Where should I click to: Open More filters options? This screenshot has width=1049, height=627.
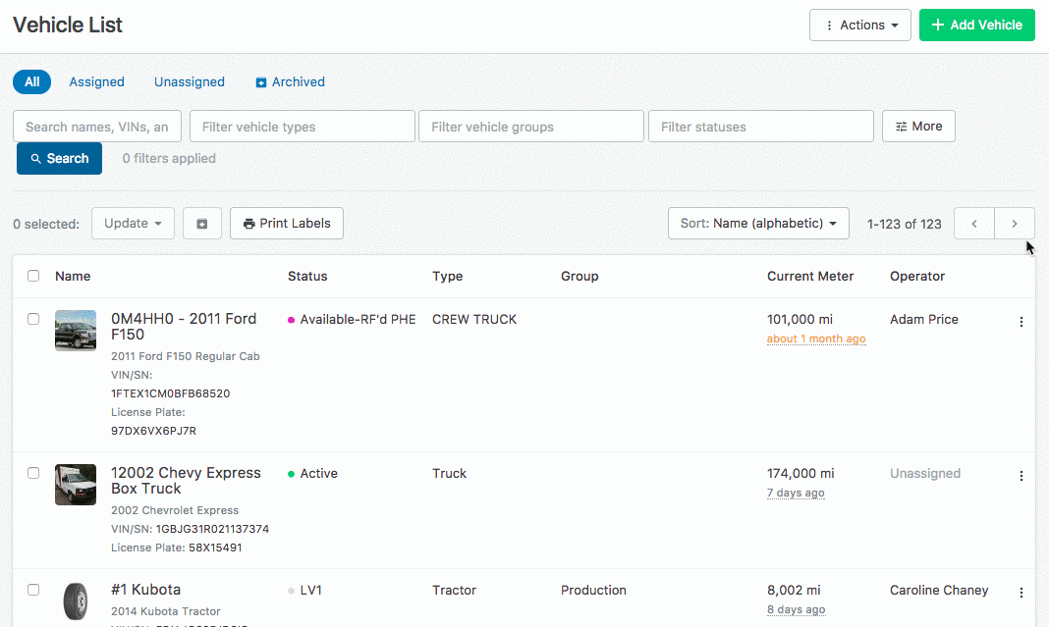pos(918,127)
